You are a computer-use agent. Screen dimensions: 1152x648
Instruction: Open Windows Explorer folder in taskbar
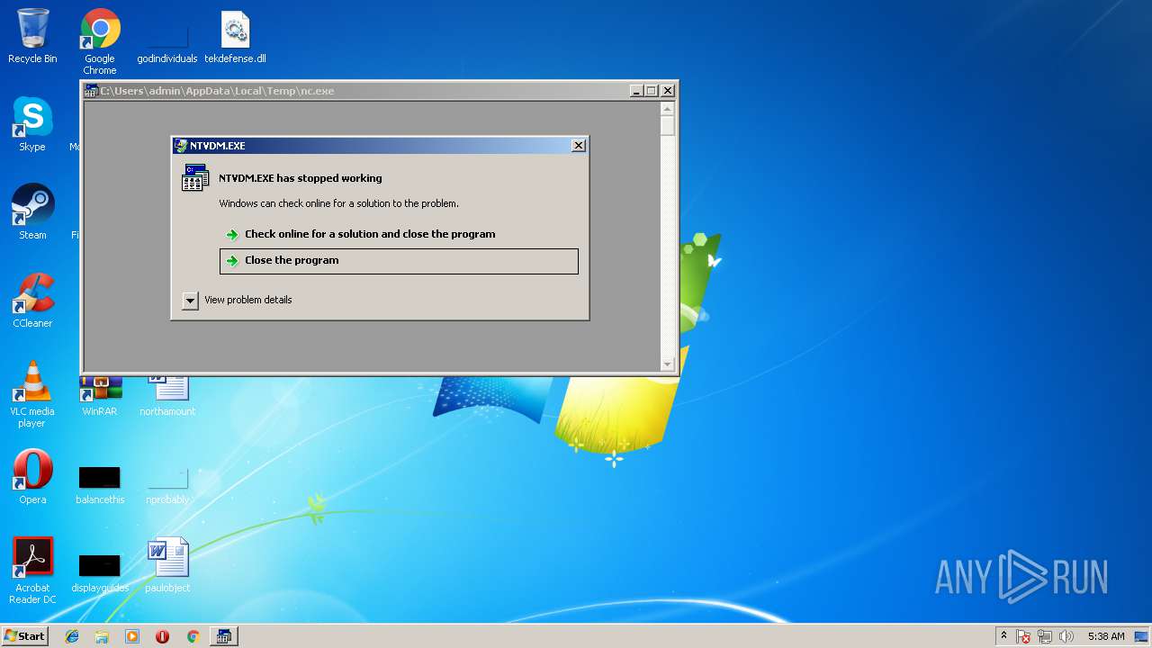tap(102, 636)
